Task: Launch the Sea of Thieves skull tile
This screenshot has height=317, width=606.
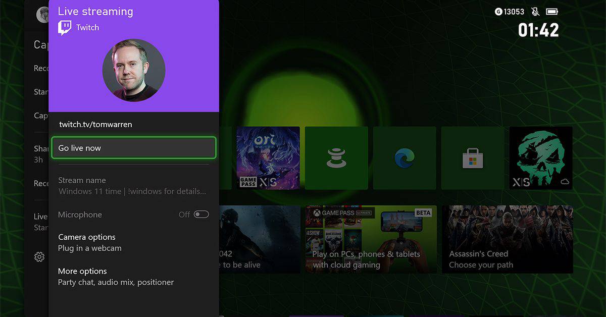Action: coord(541,158)
